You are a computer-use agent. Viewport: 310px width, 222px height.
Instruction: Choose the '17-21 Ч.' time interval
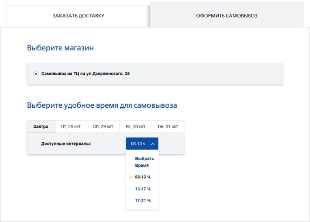[x=143, y=201]
